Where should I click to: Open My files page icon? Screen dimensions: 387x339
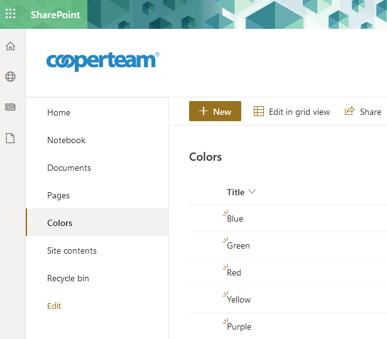pos(10,138)
